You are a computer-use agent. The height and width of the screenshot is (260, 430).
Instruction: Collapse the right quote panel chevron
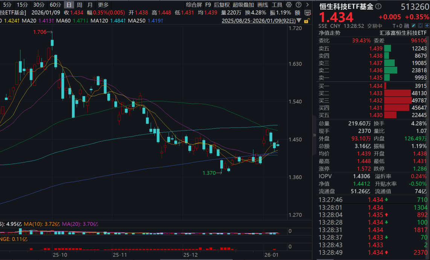point(315,135)
